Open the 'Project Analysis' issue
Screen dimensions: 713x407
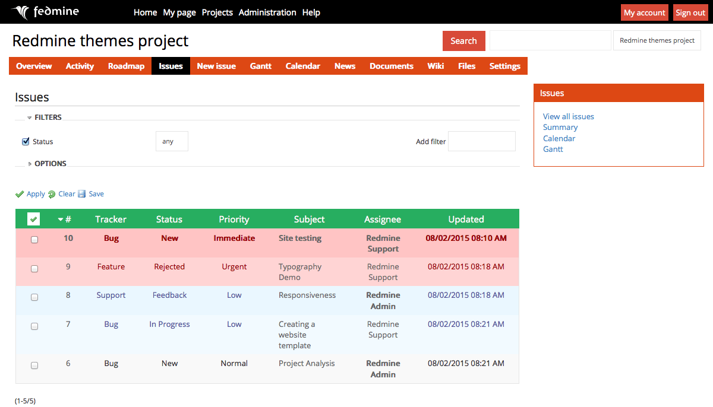pos(307,363)
